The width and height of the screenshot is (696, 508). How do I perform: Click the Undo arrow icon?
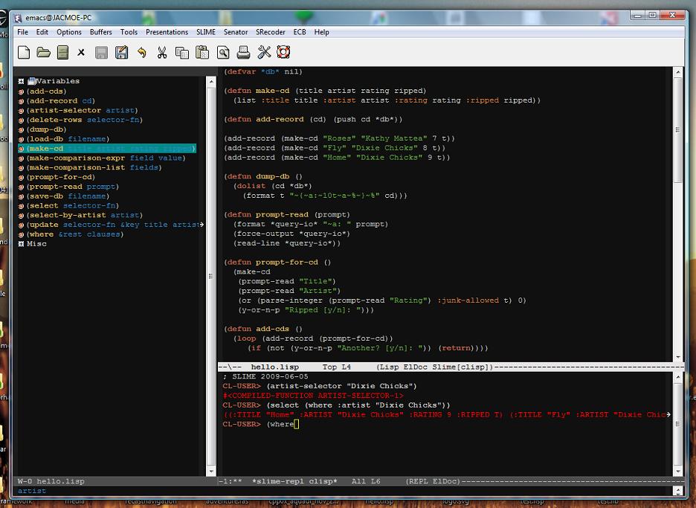tap(141, 52)
